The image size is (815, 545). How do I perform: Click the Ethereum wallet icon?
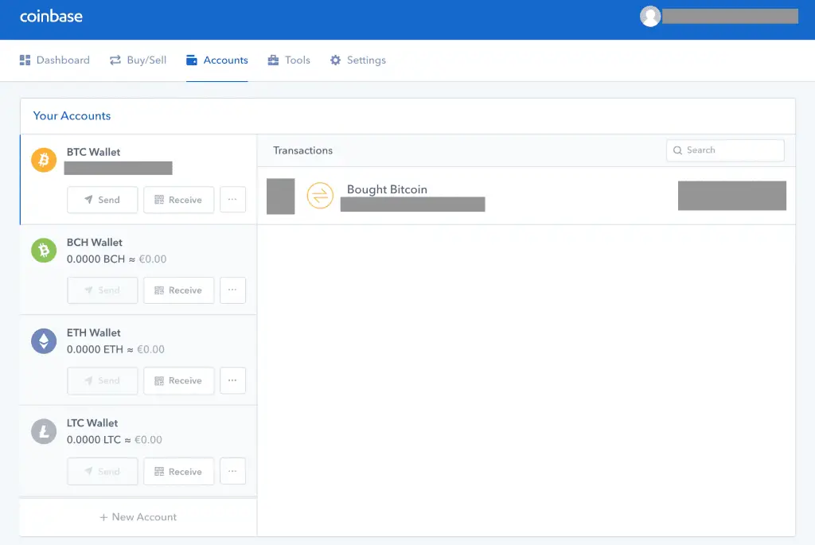[44, 341]
